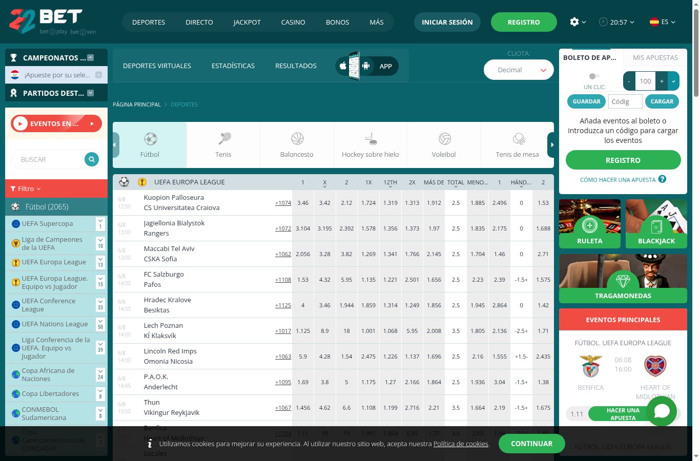Decrease bet amount with minus button

click(629, 81)
